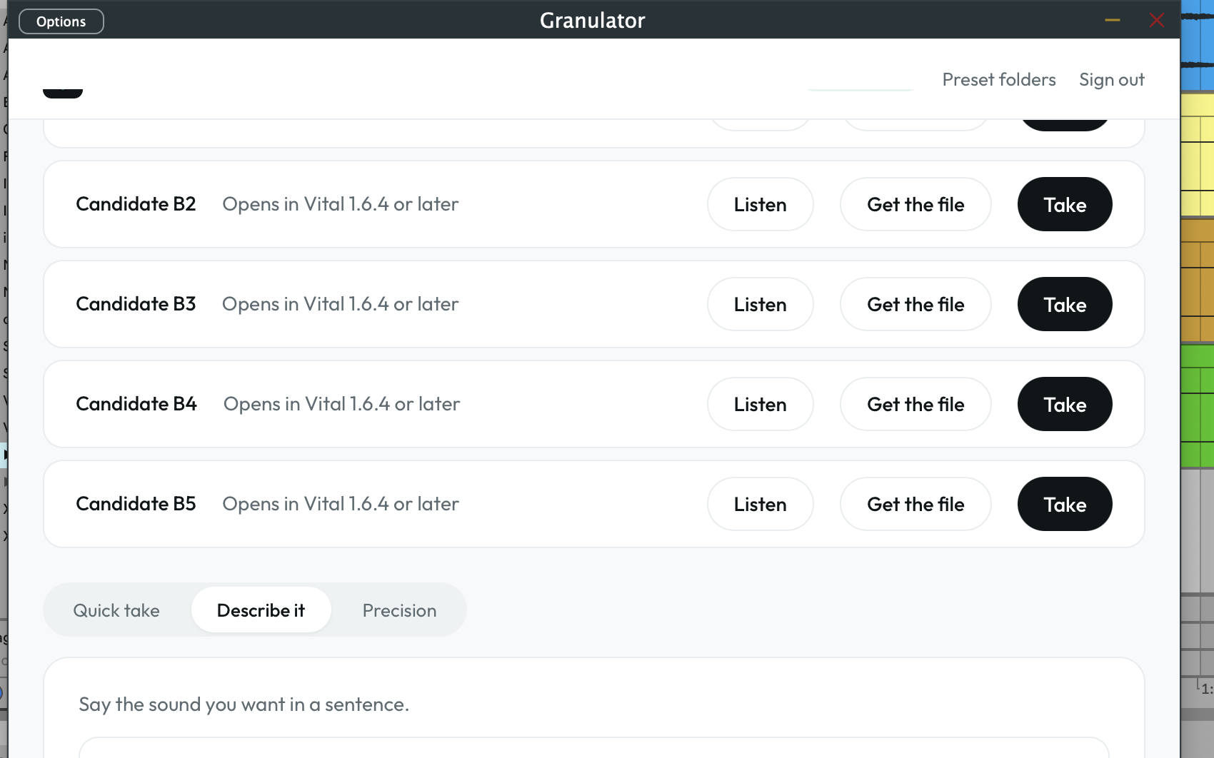
Task: Get the file for Candidate B4
Action: click(915, 404)
